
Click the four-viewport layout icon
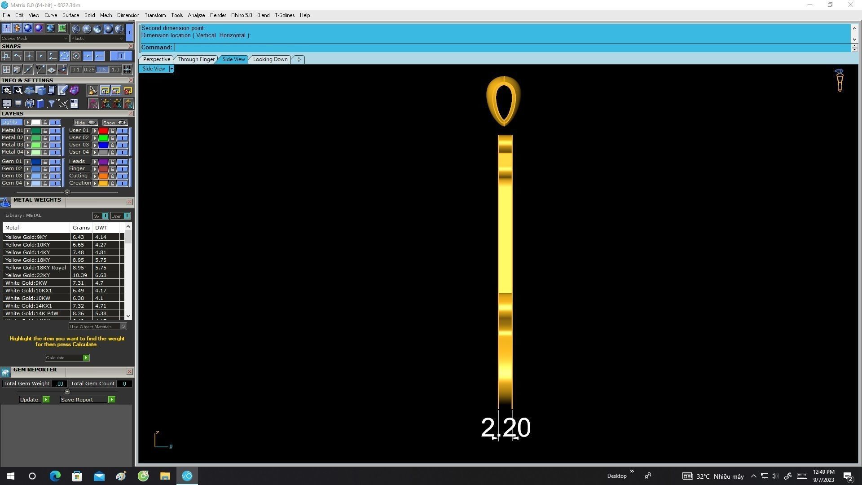[7, 104]
